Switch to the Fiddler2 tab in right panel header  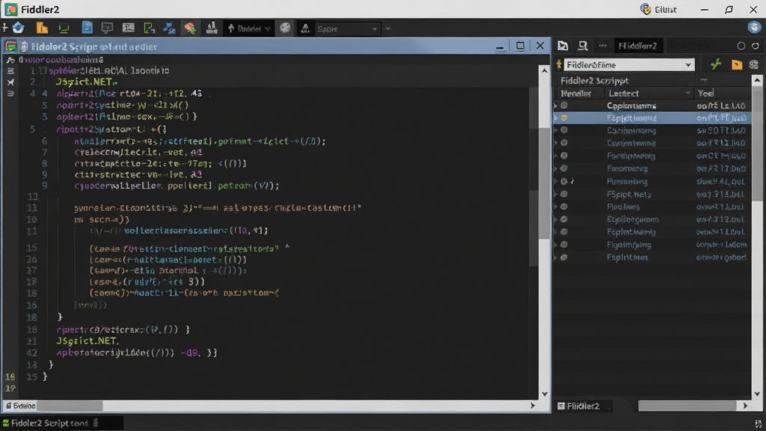coord(637,46)
